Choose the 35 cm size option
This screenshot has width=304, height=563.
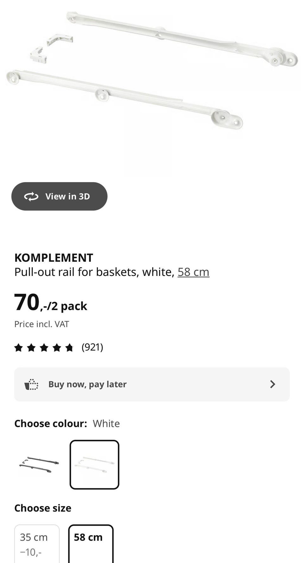pyautogui.click(x=37, y=544)
